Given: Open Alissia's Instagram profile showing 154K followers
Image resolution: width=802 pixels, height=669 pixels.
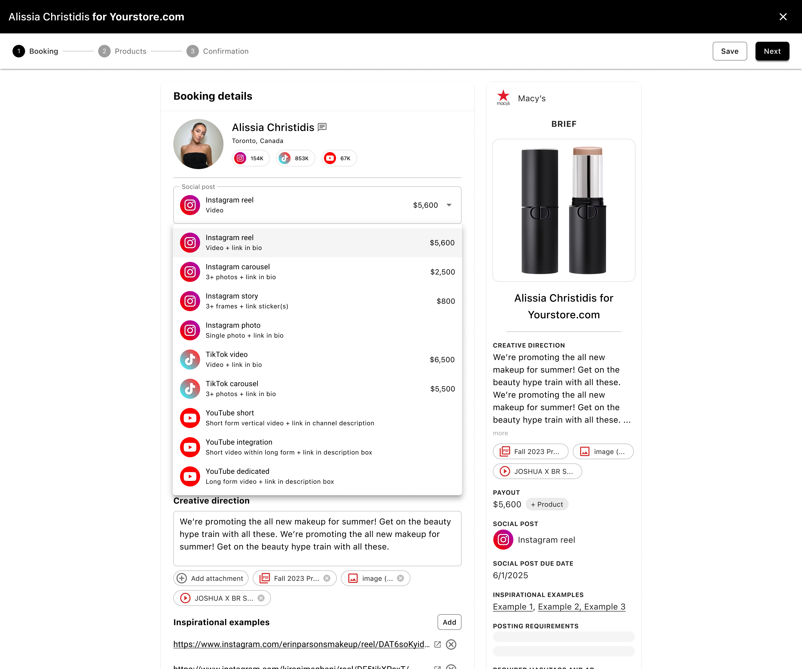Looking at the screenshot, I should tap(250, 158).
